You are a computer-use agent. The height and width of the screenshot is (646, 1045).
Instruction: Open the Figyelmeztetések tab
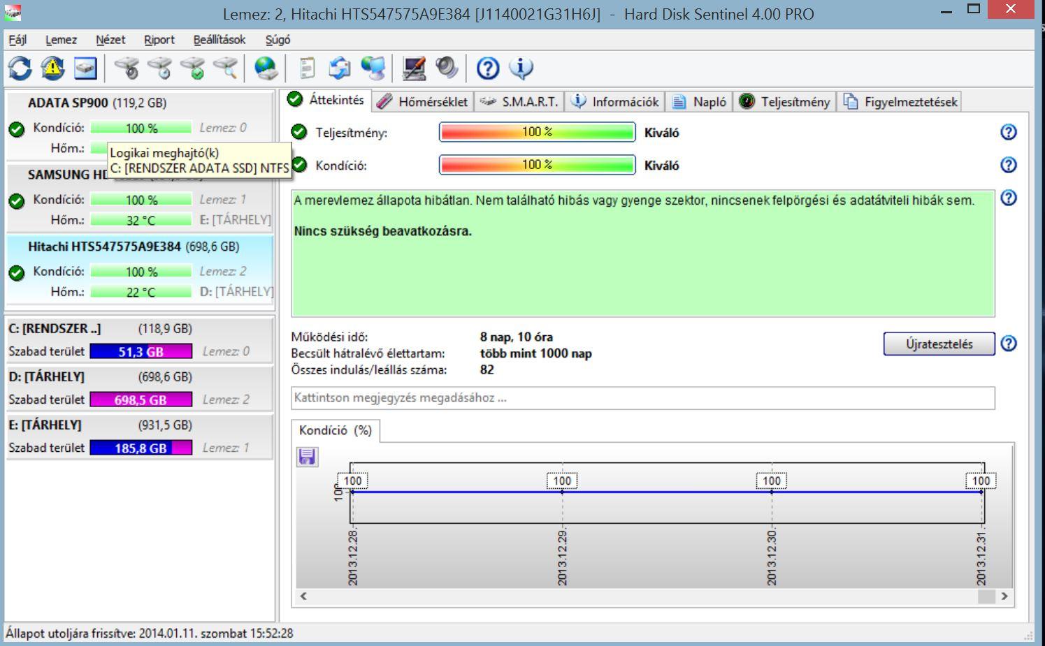click(x=900, y=101)
